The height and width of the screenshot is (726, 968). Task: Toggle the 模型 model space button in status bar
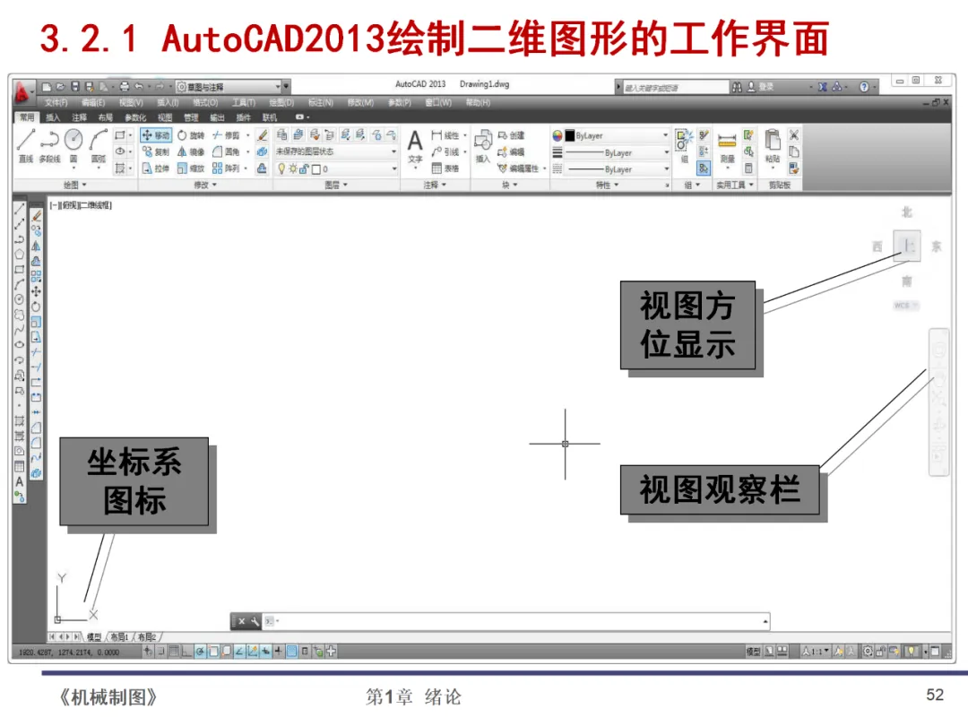(x=753, y=652)
